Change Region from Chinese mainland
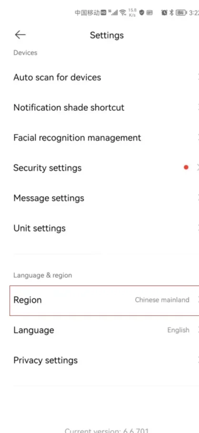This screenshot has width=199, height=433. (x=104, y=300)
